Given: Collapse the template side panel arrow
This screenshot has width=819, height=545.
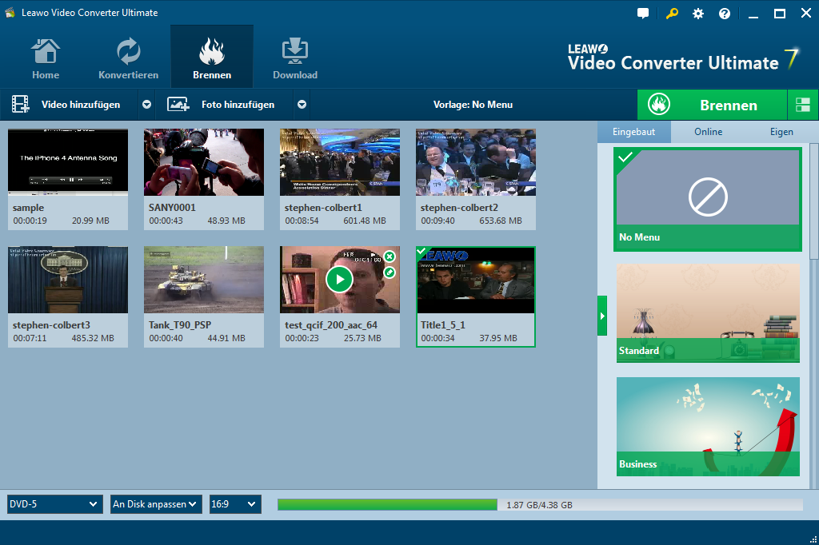Looking at the screenshot, I should coord(602,316).
